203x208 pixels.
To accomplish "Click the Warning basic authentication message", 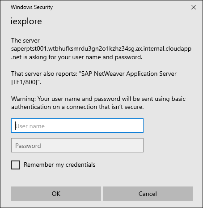I will point(98,103).
